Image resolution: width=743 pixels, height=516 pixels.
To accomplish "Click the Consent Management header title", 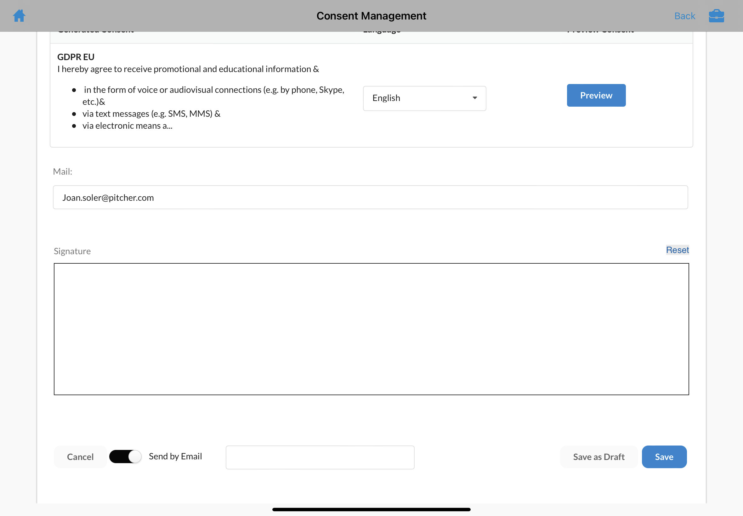I will tap(371, 16).
